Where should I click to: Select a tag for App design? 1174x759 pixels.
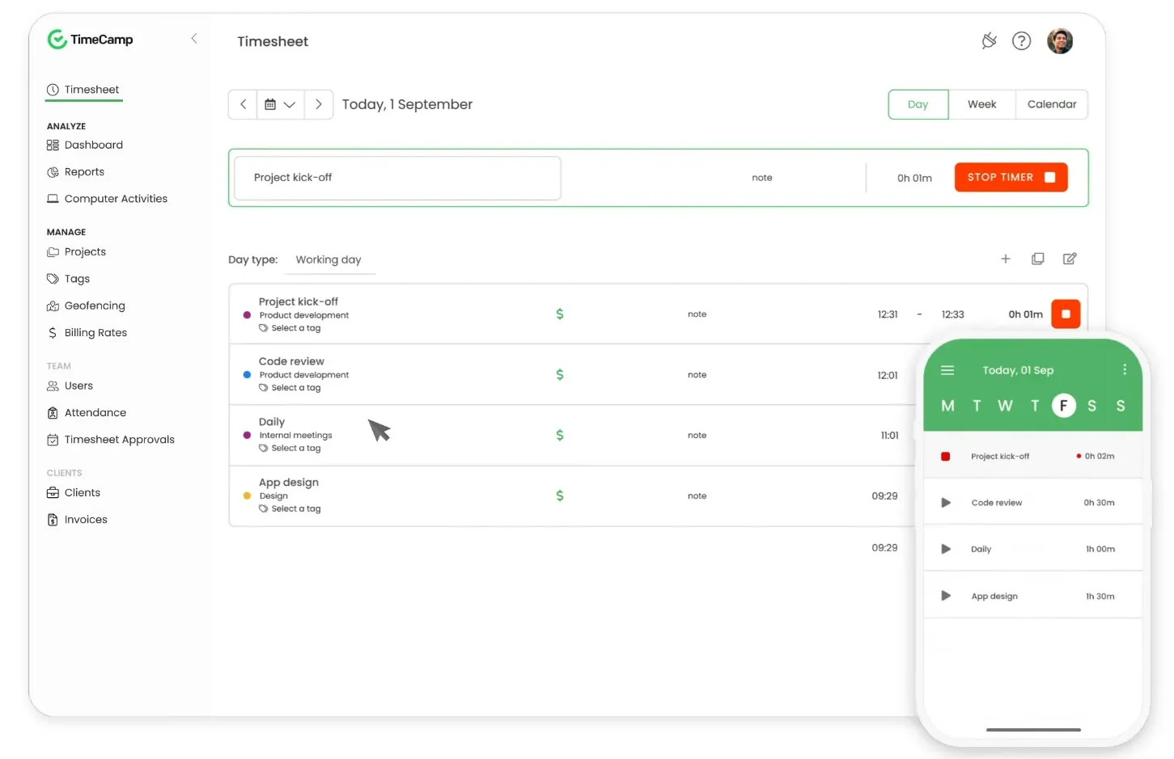pyautogui.click(x=290, y=508)
